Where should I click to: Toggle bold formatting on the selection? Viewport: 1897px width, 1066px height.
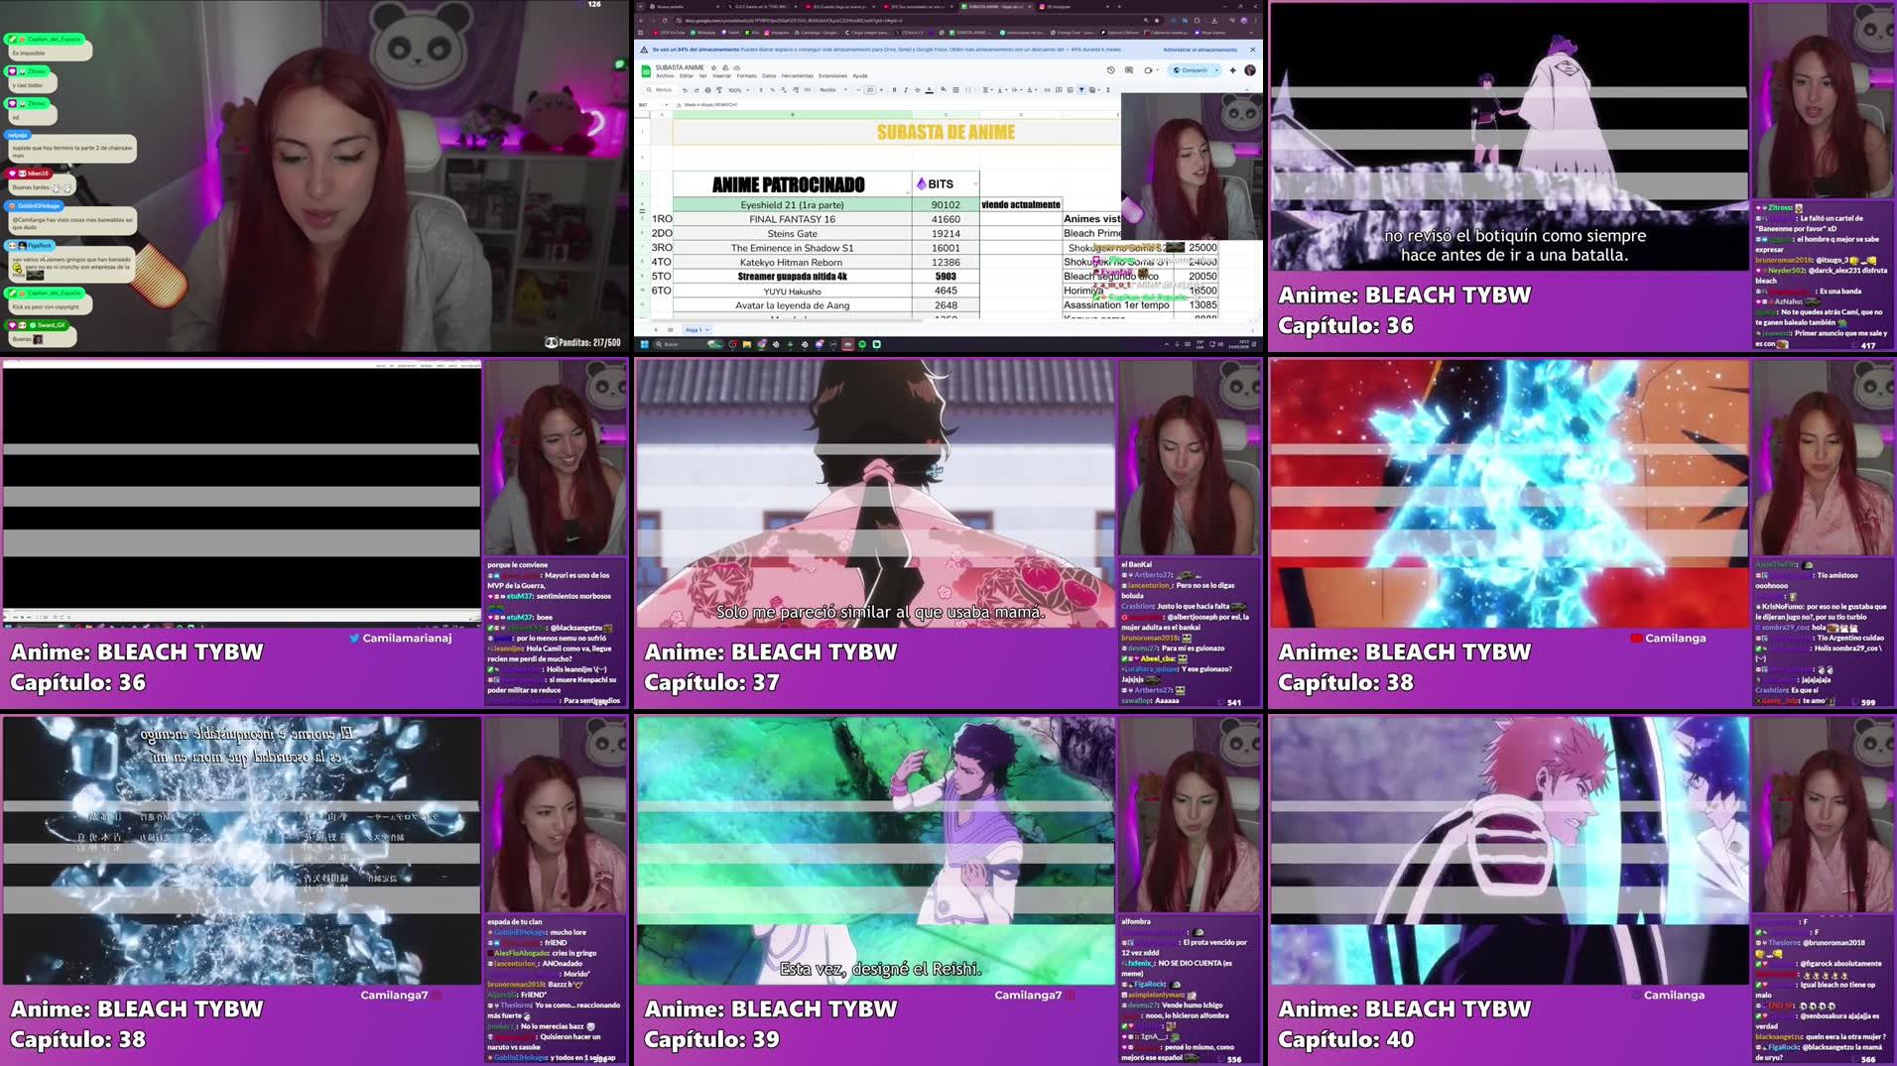[x=894, y=89]
